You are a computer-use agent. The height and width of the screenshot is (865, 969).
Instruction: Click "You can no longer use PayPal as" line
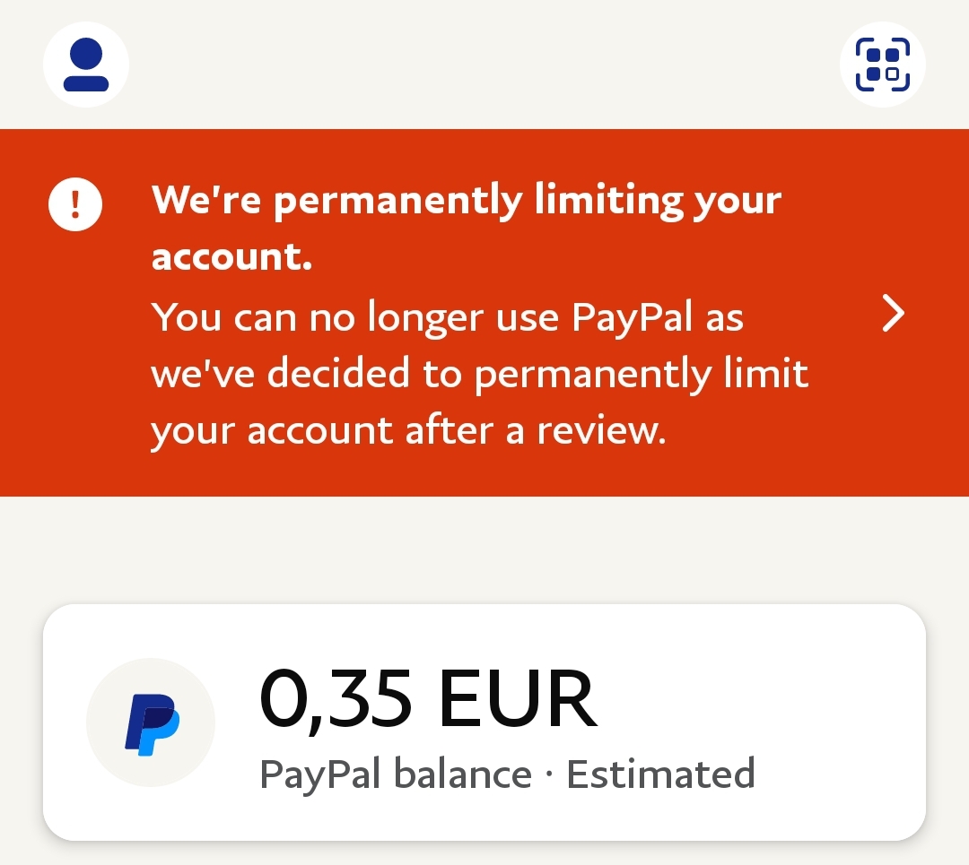pyautogui.click(x=447, y=316)
